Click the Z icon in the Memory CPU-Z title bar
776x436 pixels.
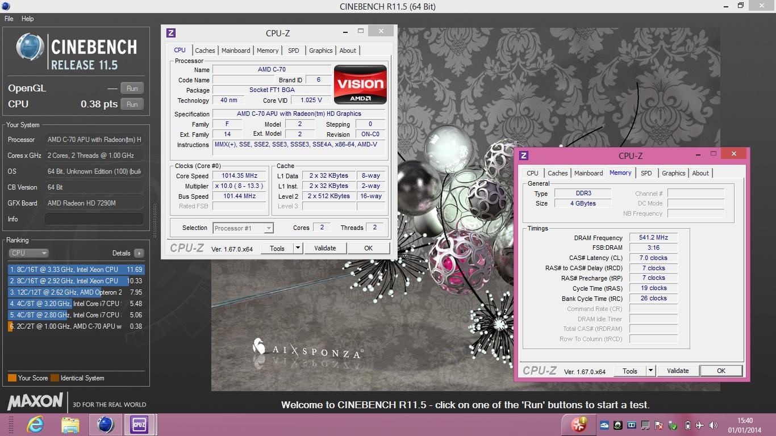[x=524, y=156]
